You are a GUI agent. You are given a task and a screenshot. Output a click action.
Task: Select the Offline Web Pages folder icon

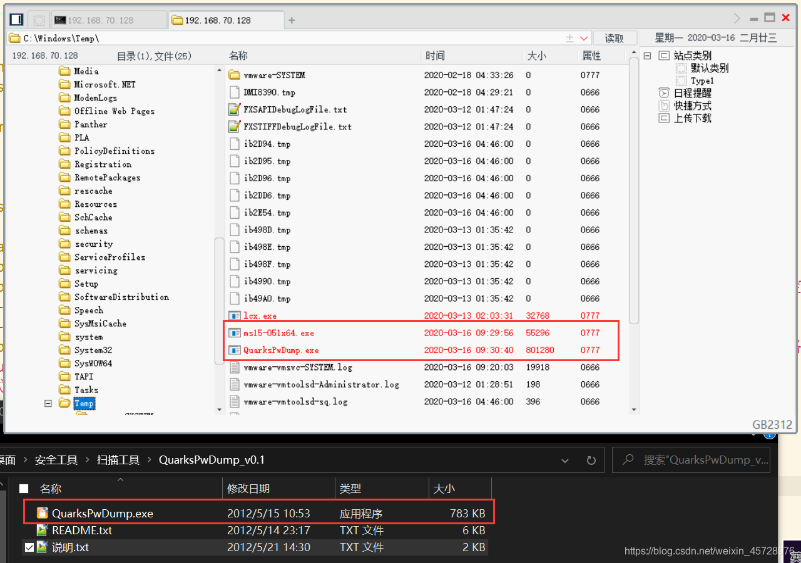pyautogui.click(x=64, y=111)
